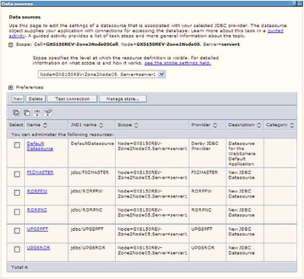Sort by Category column arrows
The height and width of the screenshot is (279, 304).
(x=291, y=125)
